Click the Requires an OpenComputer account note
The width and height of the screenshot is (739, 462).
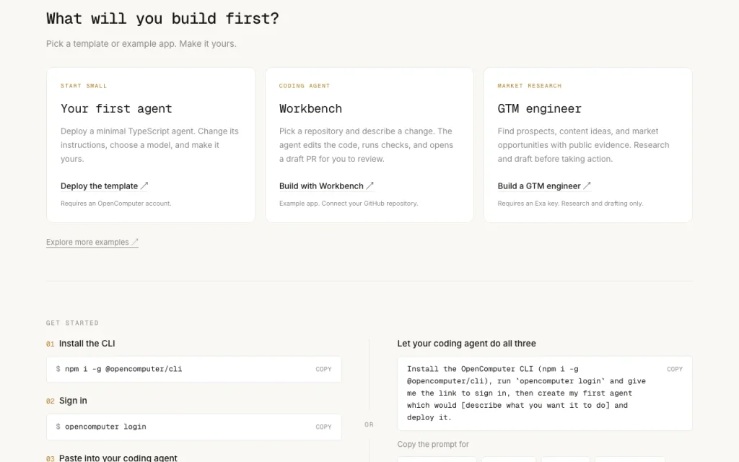[x=116, y=203]
